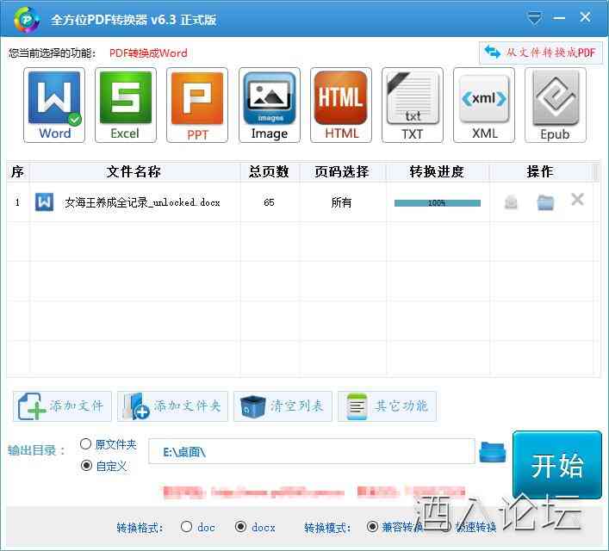Select the docx format radio button

pyautogui.click(x=241, y=527)
